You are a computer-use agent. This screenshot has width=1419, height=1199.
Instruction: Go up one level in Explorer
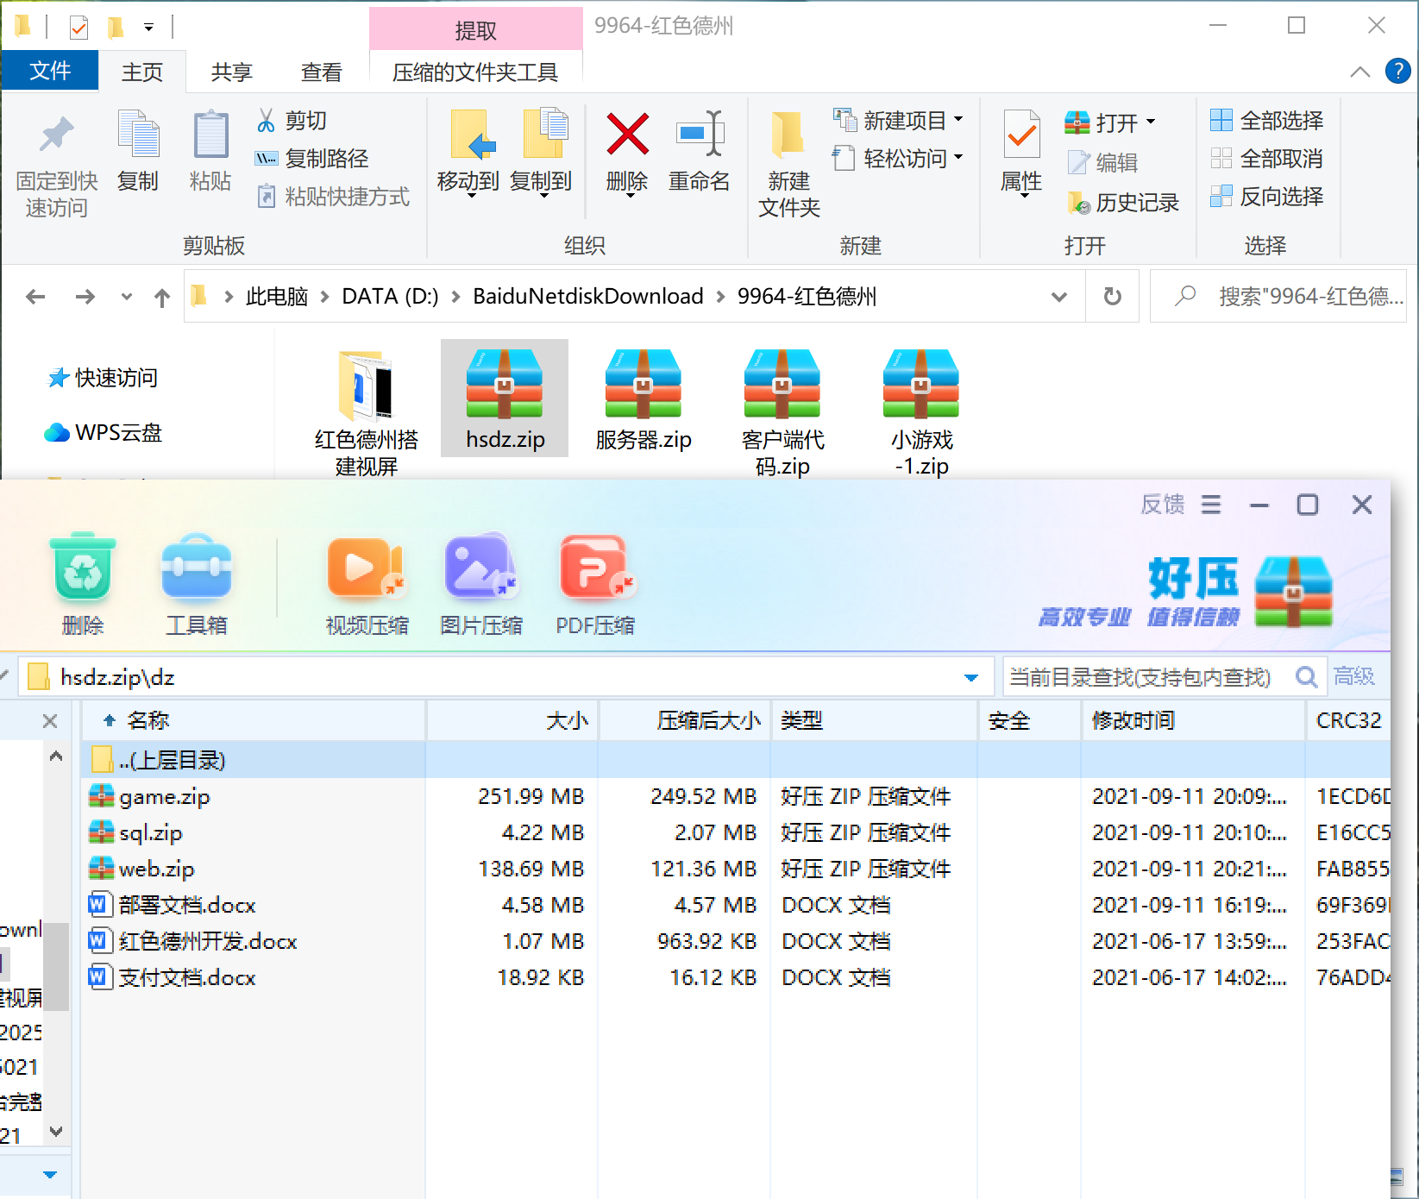[x=161, y=298]
